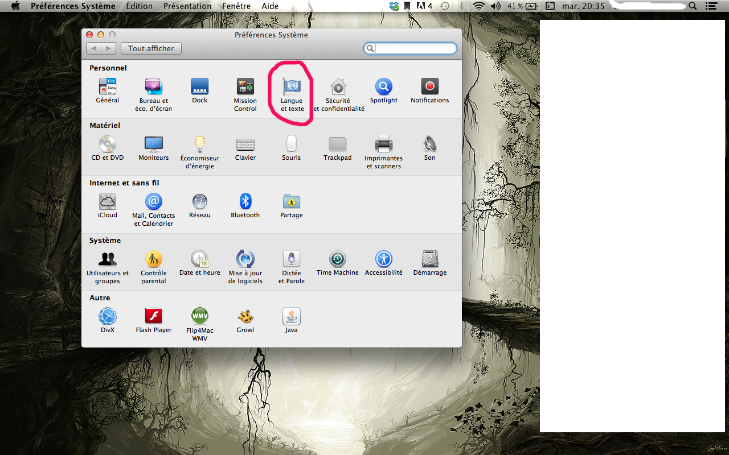This screenshot has width=729, height=455.
Task: Open the Présentation menu
Action: click(x=187, y=6)
